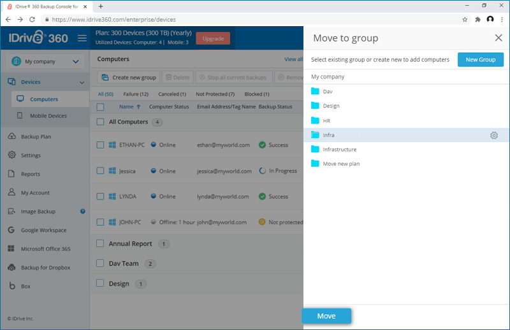
Task: Pick the Infrastructure folder
Action: pos(333,149)
